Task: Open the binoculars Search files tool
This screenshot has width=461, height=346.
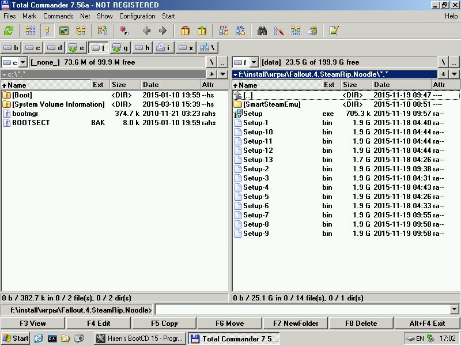Action: pos(262,31)
